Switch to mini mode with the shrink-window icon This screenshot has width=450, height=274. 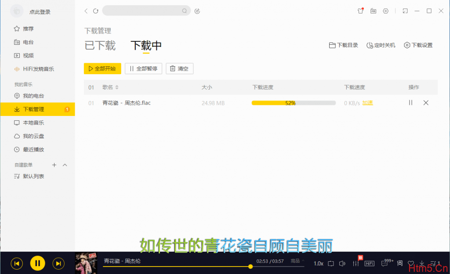(x=405, y=11)
